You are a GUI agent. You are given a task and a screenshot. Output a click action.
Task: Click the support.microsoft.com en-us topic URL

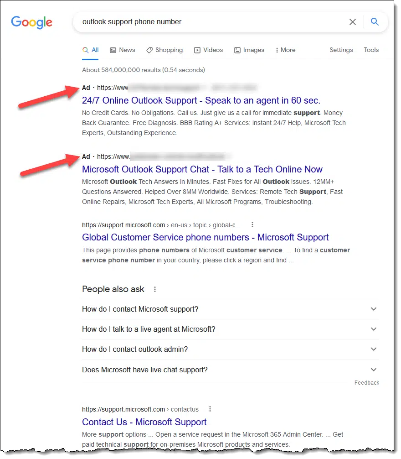161,225
